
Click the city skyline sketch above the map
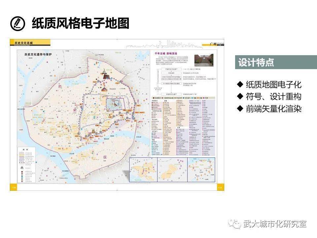coord(164,45)
